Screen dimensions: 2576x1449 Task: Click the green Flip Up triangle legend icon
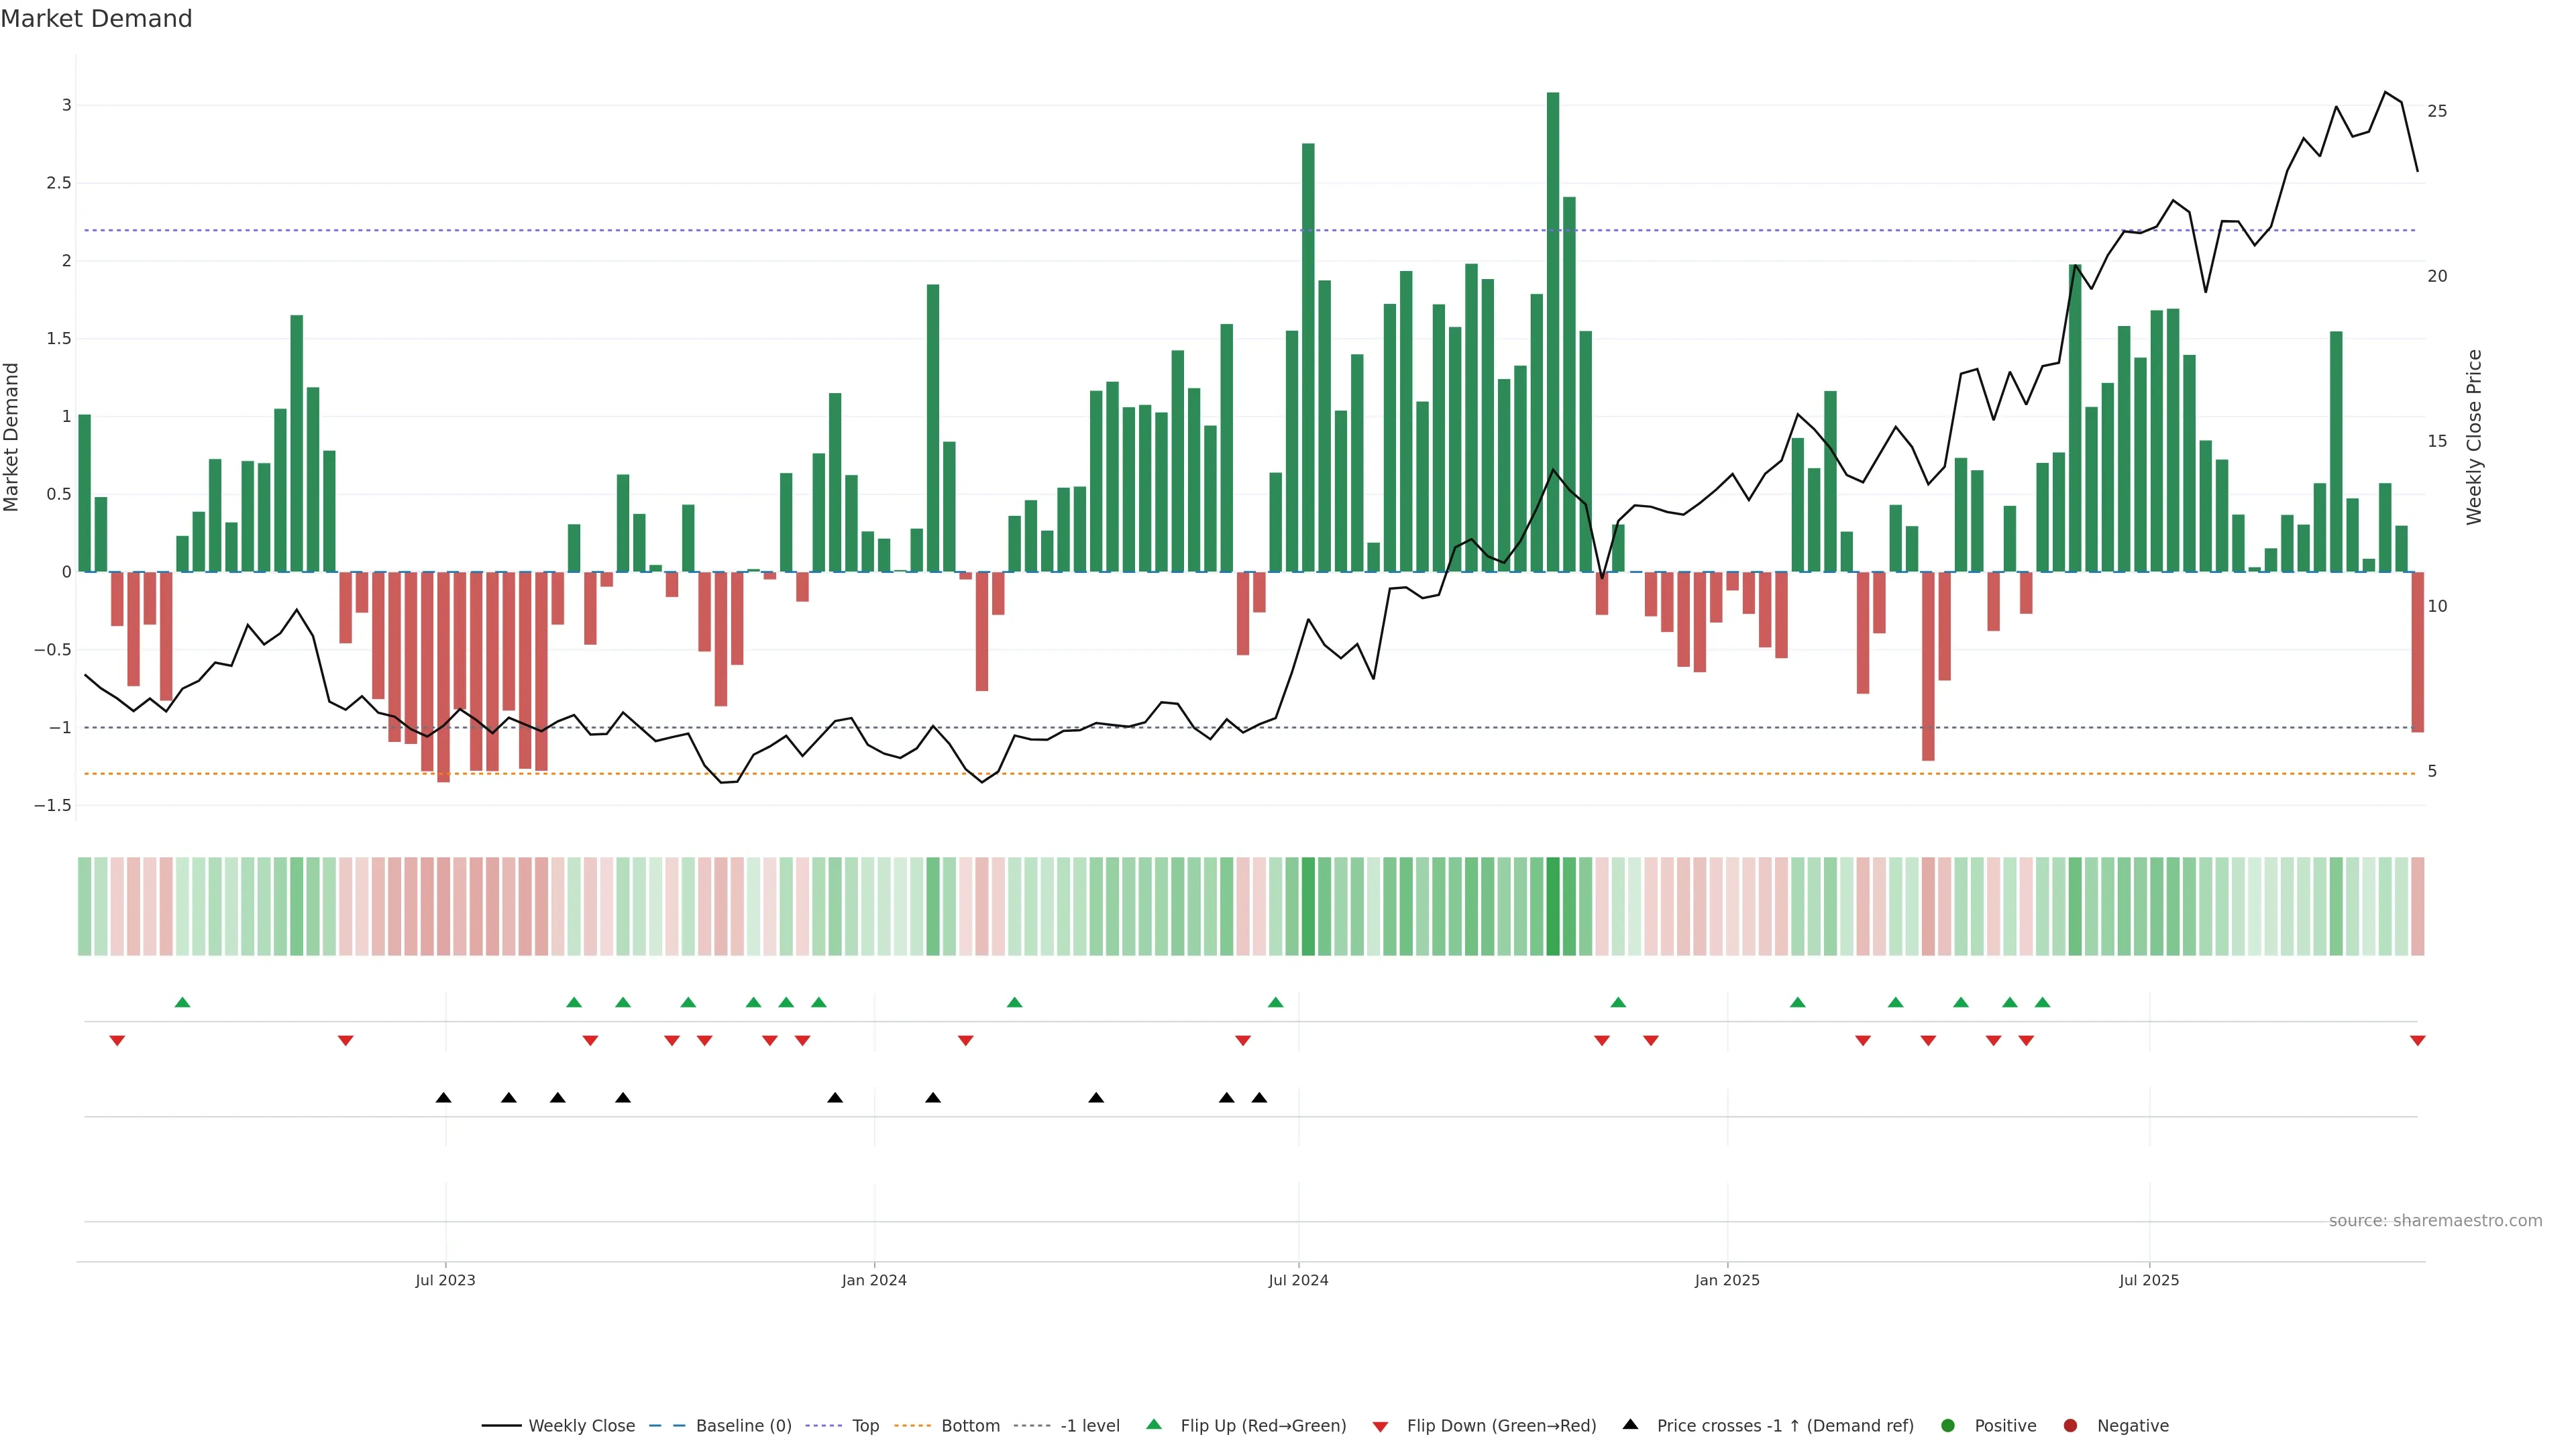(x=1154, y=1425)
